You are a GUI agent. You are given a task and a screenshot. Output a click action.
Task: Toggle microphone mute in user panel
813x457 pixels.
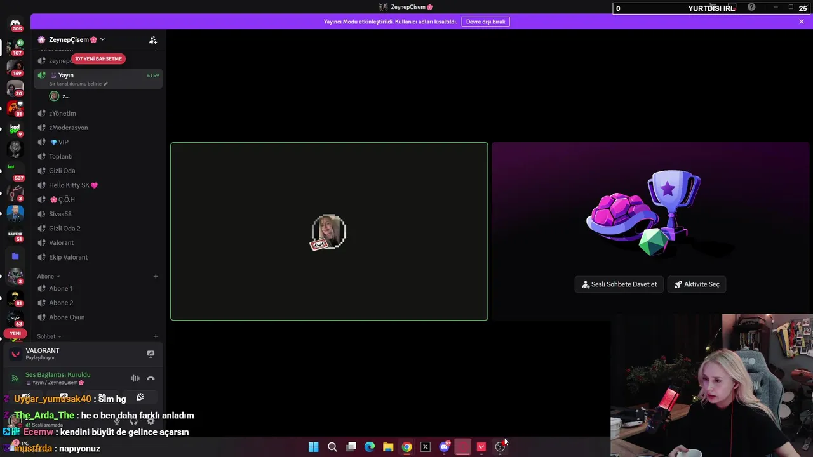(x=117, y=421)
